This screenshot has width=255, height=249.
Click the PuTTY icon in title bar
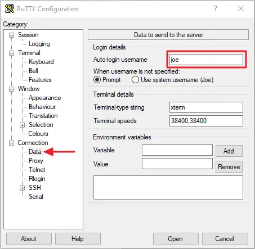[x=10, y=8]
